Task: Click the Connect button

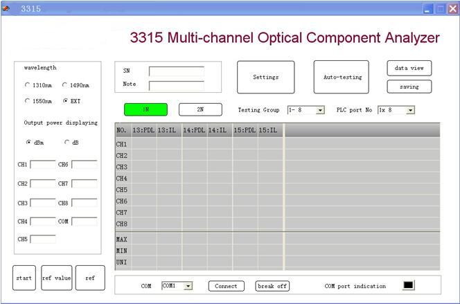Action: [x=226, y=286]
